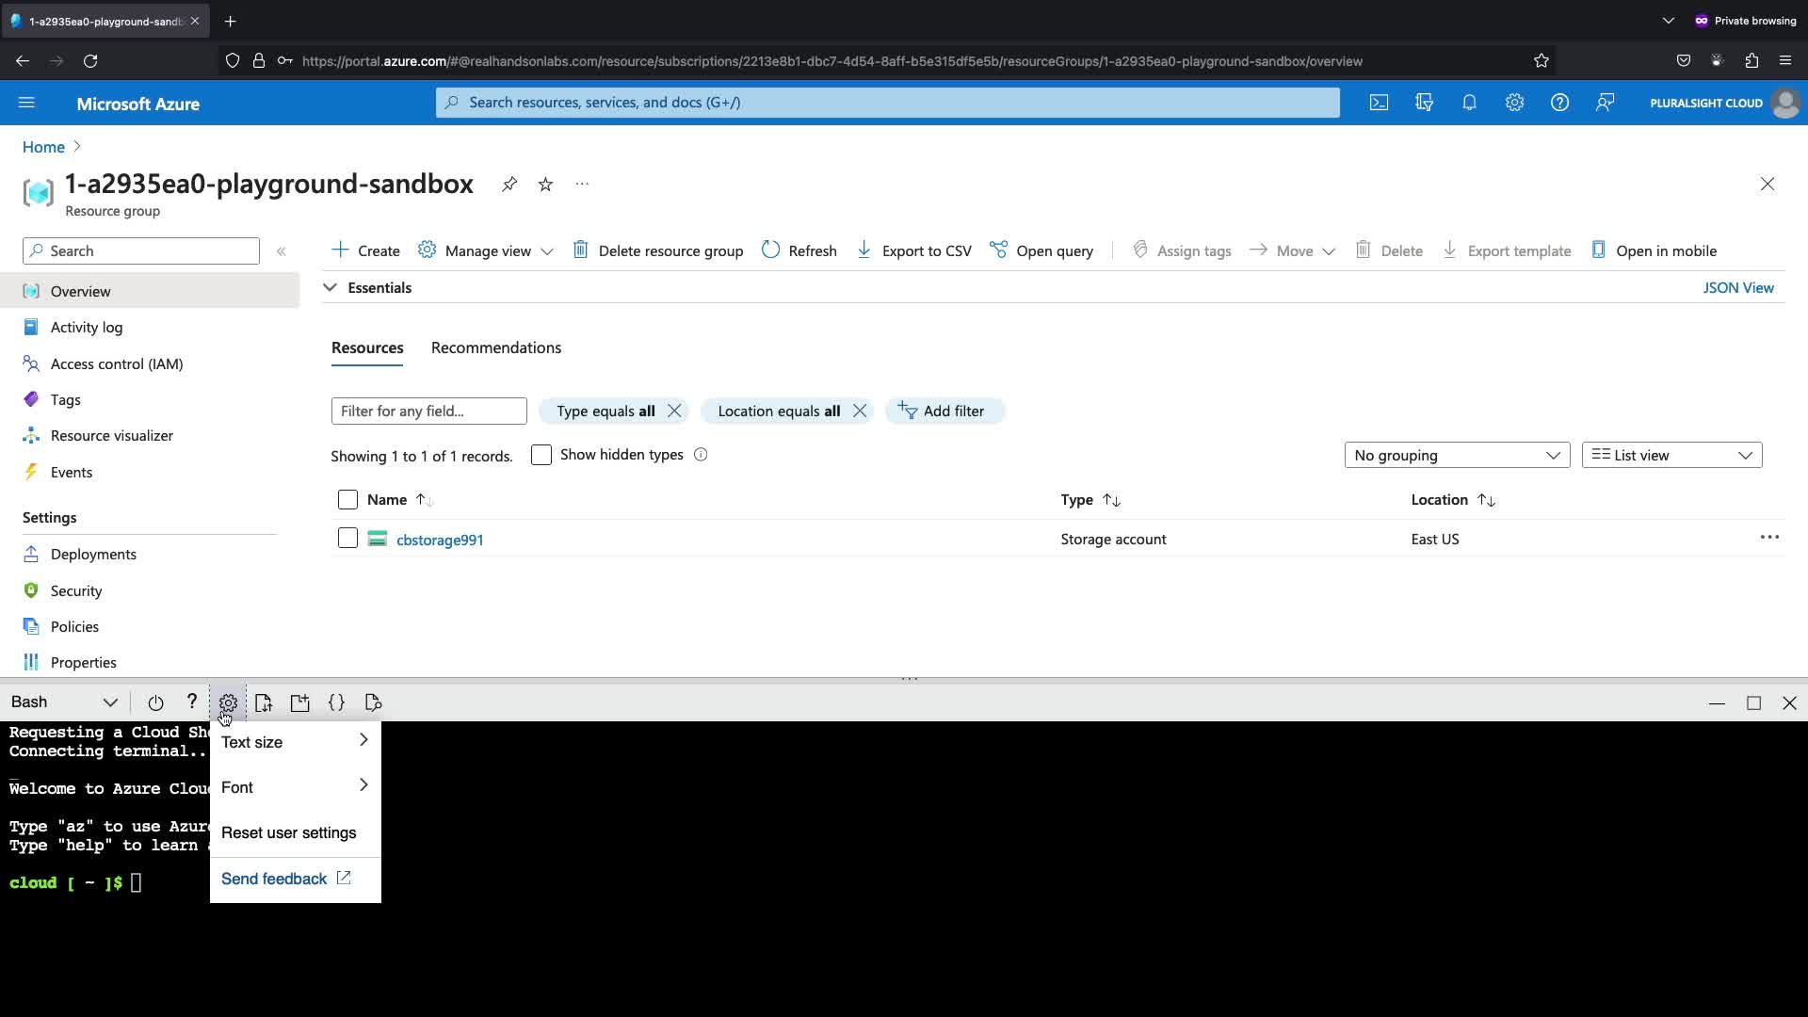Enable Show hidden types checkbox
The width and height of the screenshot is (1808, 1017).
(541, 455)
